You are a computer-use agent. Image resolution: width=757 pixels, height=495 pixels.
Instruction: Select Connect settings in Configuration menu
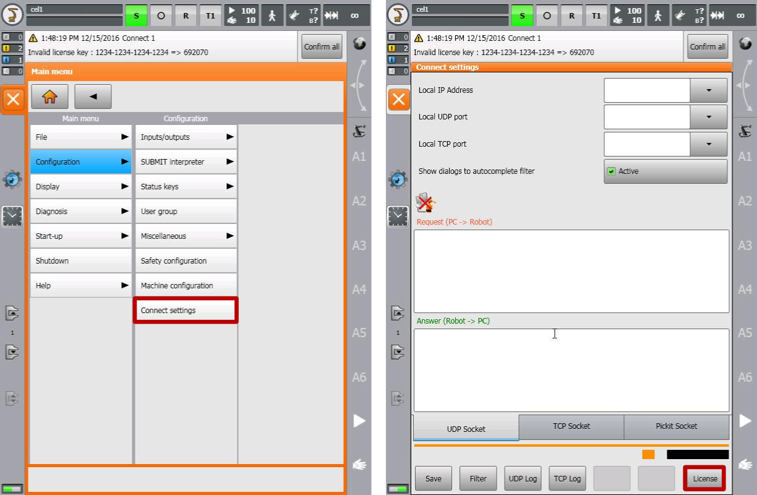click(186, 311)
